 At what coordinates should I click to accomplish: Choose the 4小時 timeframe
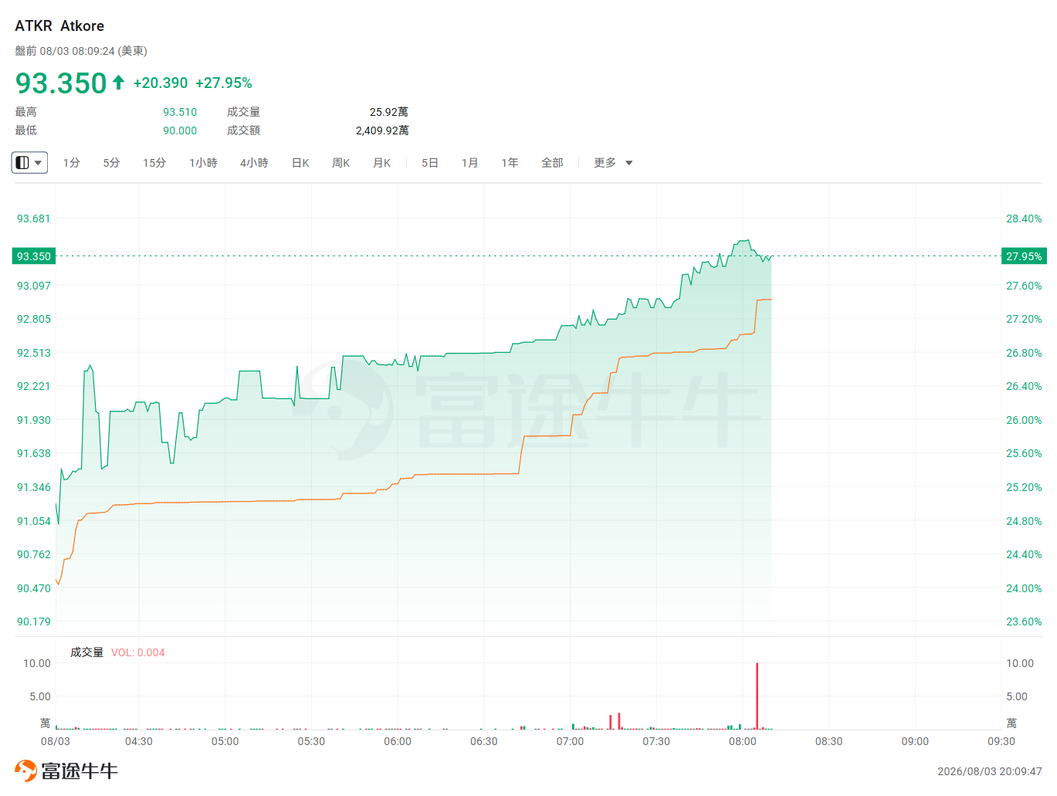point(254,163)
